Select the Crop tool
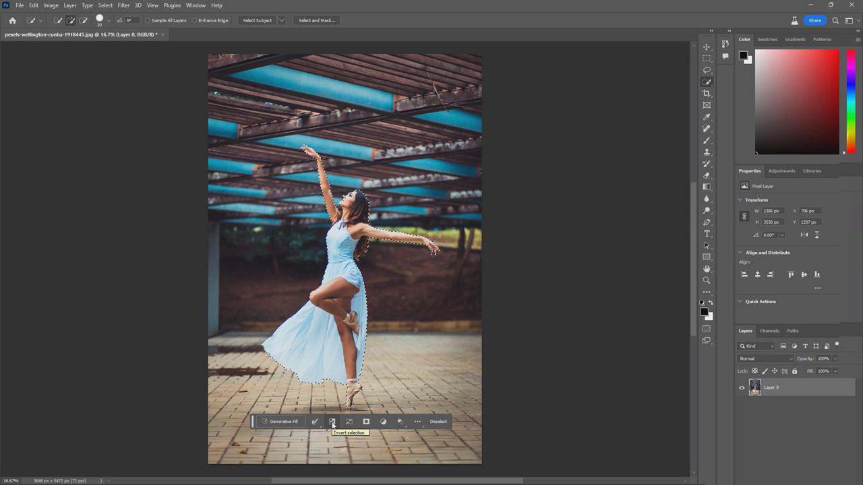This screenshot has width=863, height=485. pos(707,93)
